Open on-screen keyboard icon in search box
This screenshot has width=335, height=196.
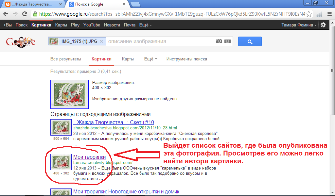[228, 41]
